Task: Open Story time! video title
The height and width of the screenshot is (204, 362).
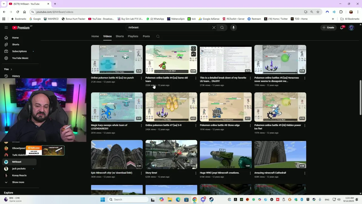Action: [151, 173]
